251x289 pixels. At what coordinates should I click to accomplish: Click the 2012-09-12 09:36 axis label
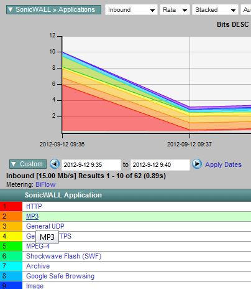(62, 144)
